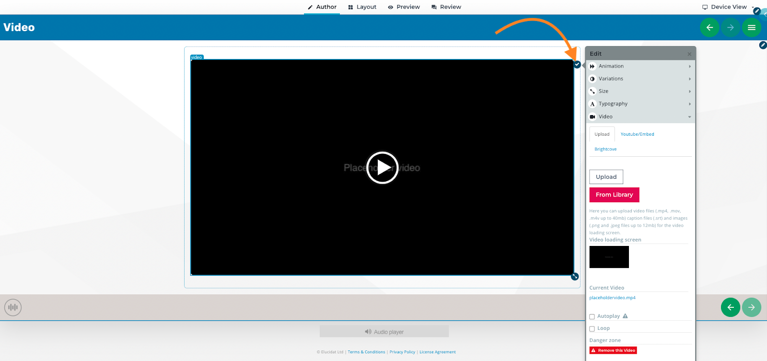Click the Autoplay warning triangle icon

click(x=625, y=316)
